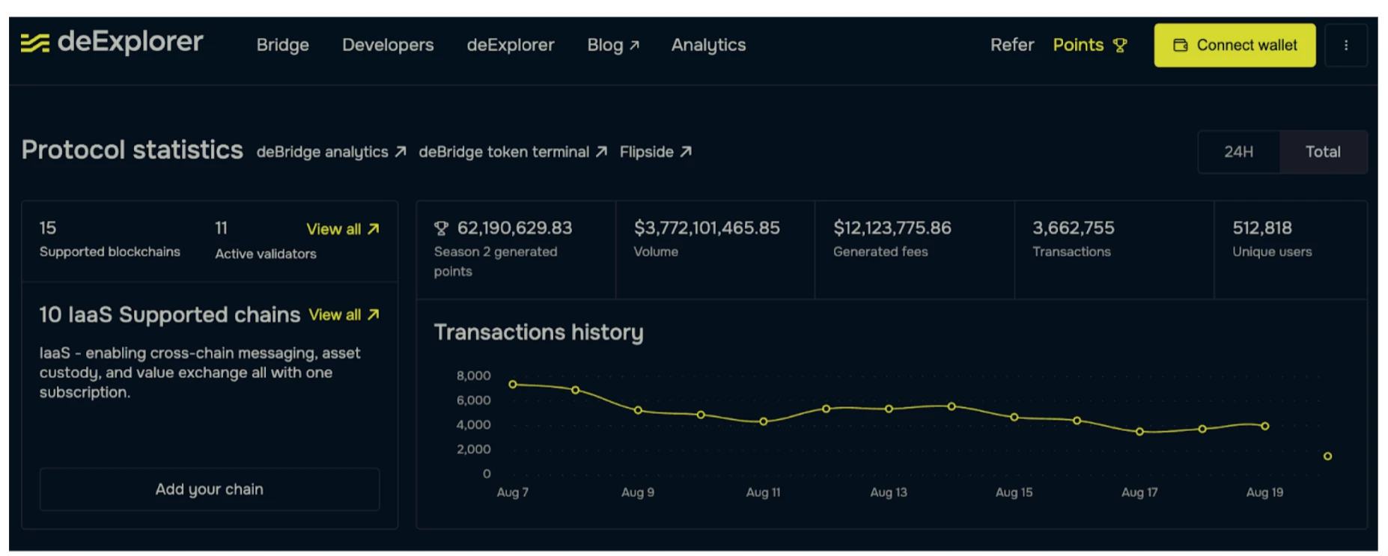This screenshot has height=556, width=1388.
Task: Open the three-dot more options menu
Action: (x=1345, y=46)
